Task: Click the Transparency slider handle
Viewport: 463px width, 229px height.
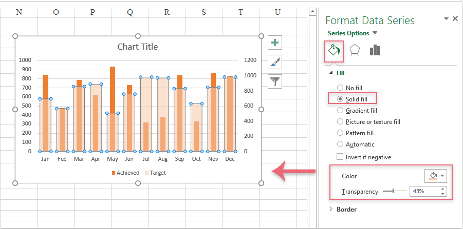Action: coord(393,191)
